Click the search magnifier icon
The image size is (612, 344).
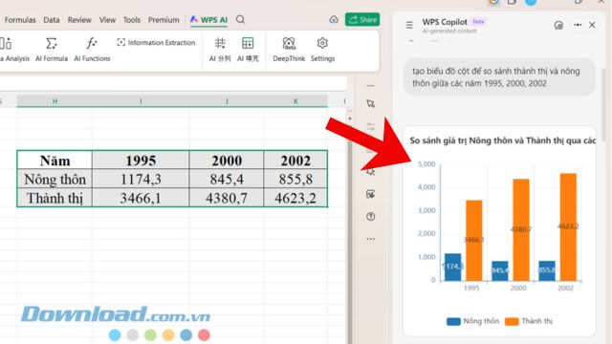coord(240,19)
